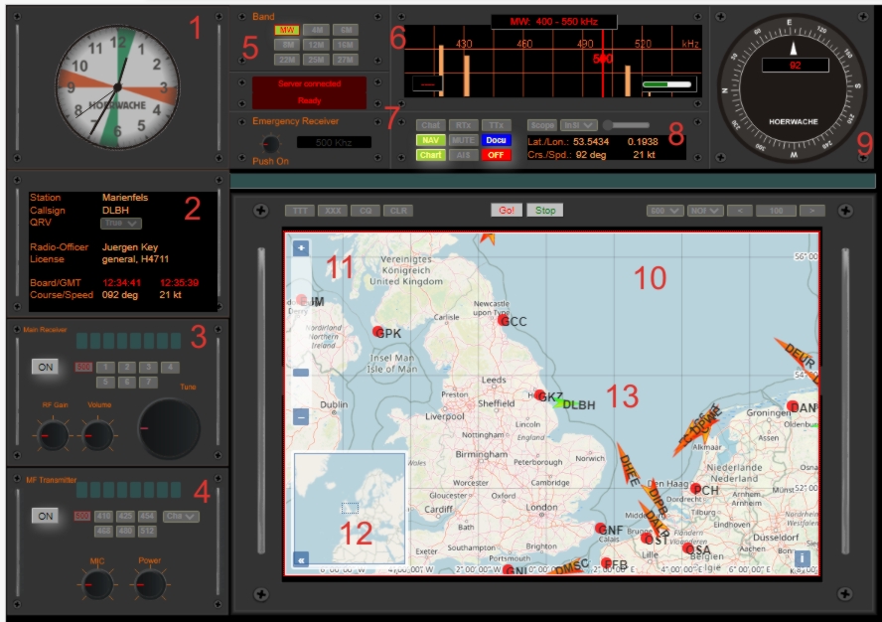Select the MW band
Image resolution: width=882 pixels, height=622 pixels.
point(260,31)
